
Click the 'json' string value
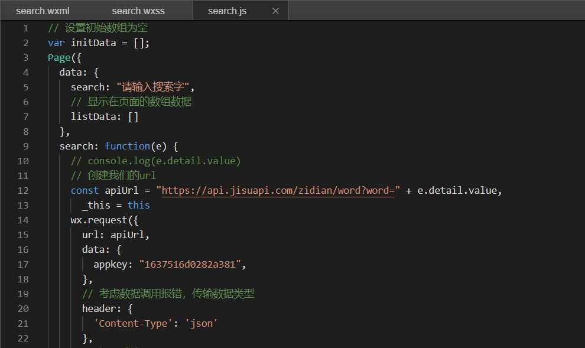click(x=201, y=323)
